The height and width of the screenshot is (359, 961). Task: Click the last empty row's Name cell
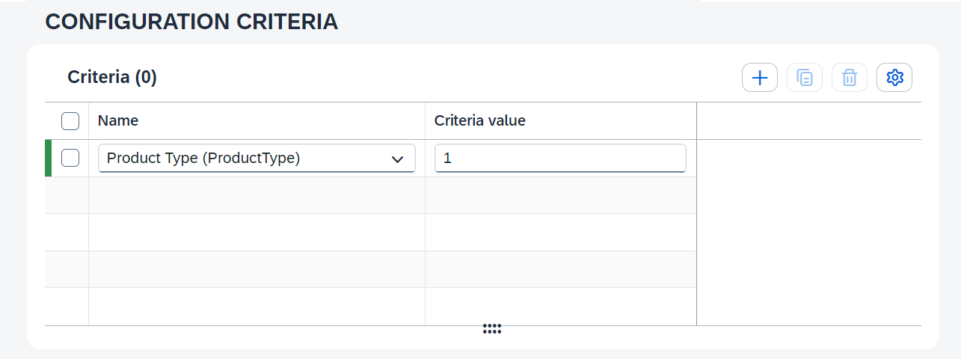click(x=257, y=307)
